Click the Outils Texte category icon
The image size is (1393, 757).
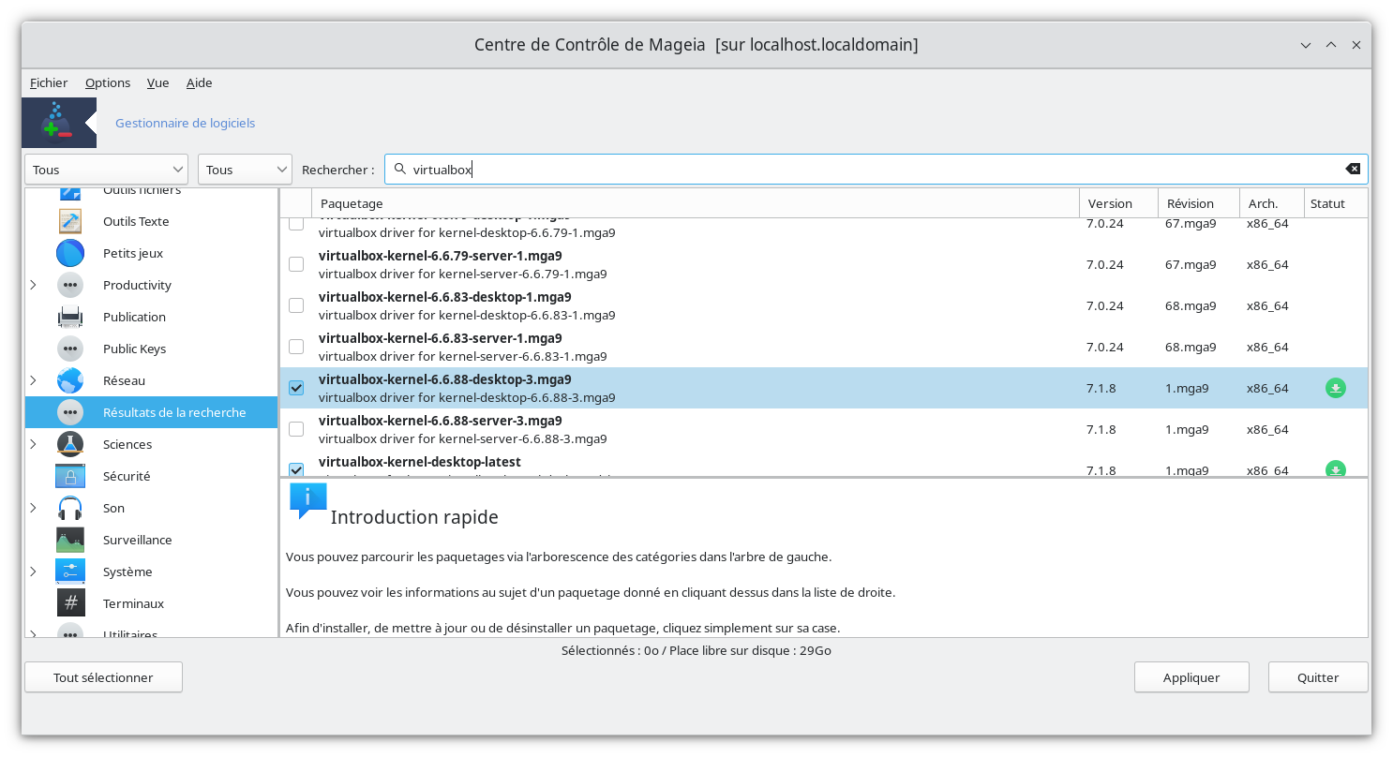[x=70, y=221]
